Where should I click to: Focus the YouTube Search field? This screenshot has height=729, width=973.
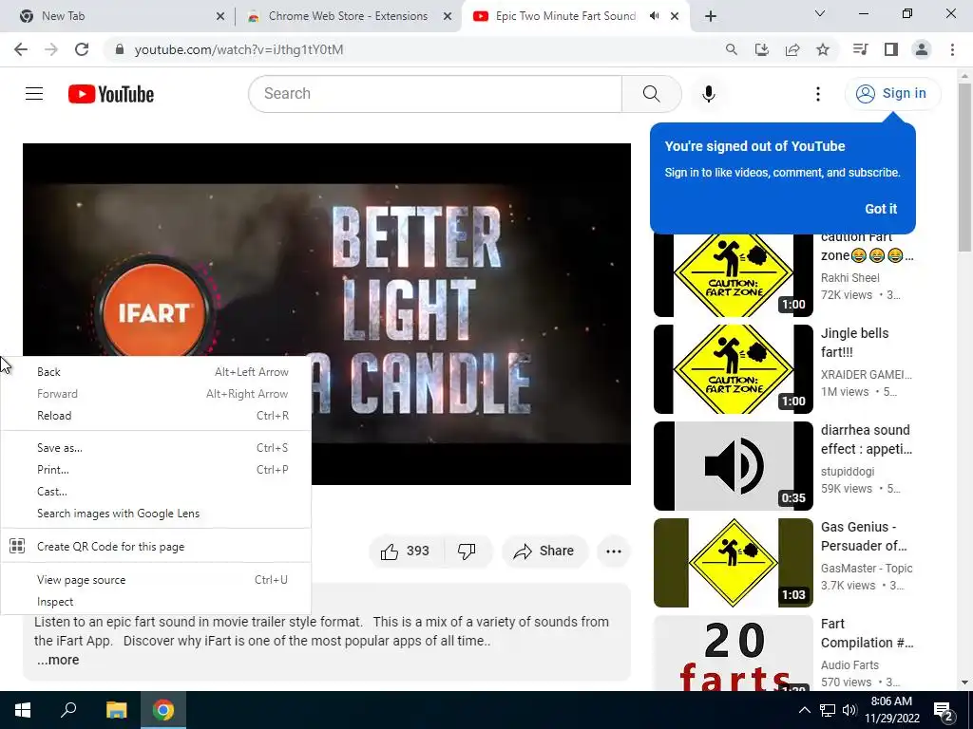[x=435, y=94]
